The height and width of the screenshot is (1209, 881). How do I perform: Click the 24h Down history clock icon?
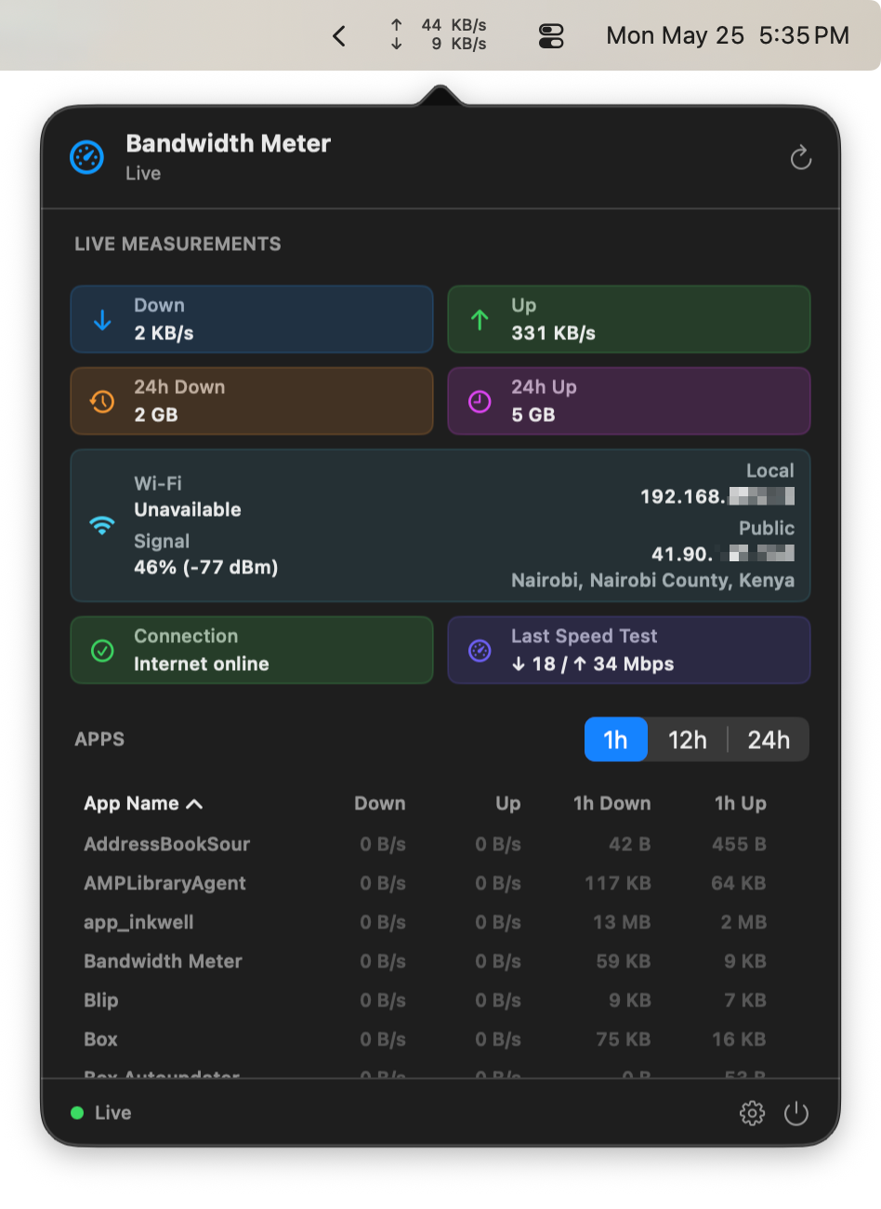point(102,401)
